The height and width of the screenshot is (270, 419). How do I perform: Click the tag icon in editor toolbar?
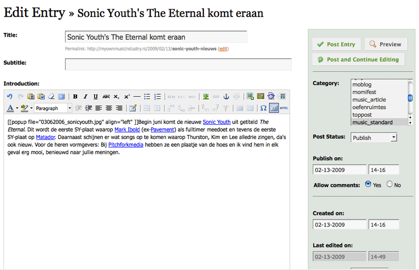281,96
